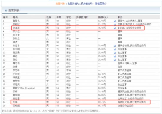Click age cell 40 in row 18
Viewport: 162px width, 114px height.
(x=58, y=81)
